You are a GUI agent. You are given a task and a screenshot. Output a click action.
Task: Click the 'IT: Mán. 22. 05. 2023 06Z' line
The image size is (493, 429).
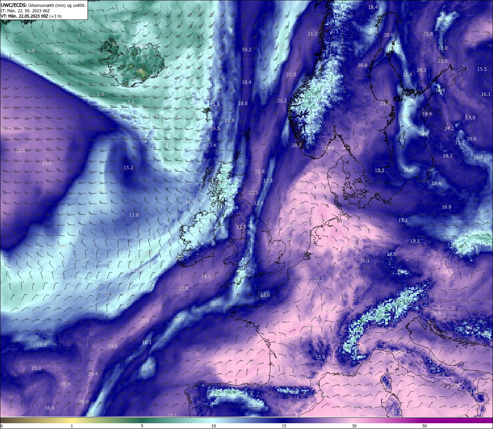(25, 11)
